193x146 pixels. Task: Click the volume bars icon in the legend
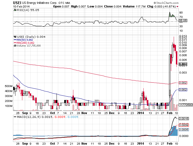point(15,46)
